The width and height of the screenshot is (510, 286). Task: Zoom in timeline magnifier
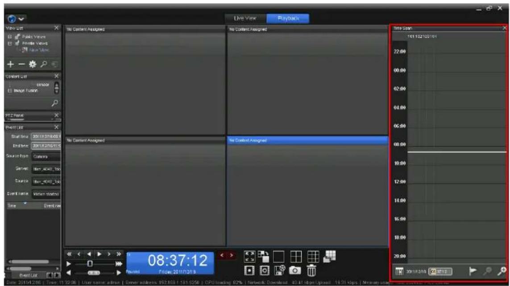pos(502,271)
